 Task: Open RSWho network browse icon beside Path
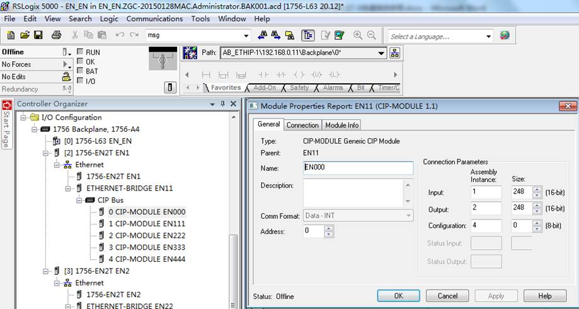395,53
